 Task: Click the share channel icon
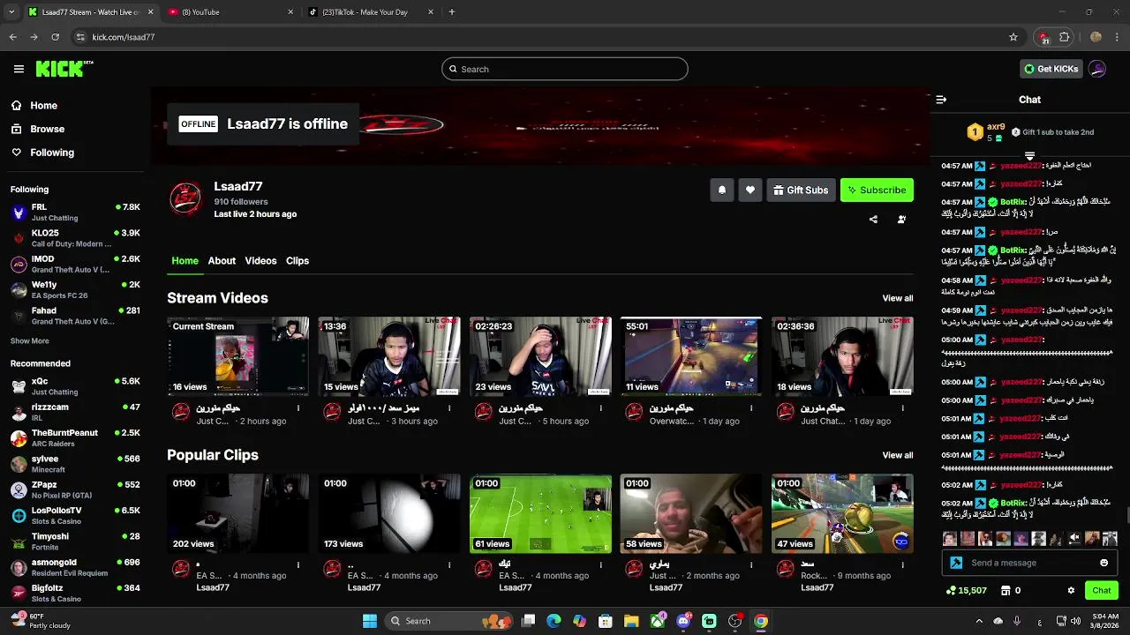873,220
